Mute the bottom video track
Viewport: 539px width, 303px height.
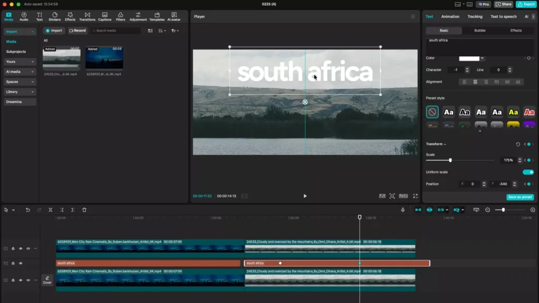tap(27, 279)
